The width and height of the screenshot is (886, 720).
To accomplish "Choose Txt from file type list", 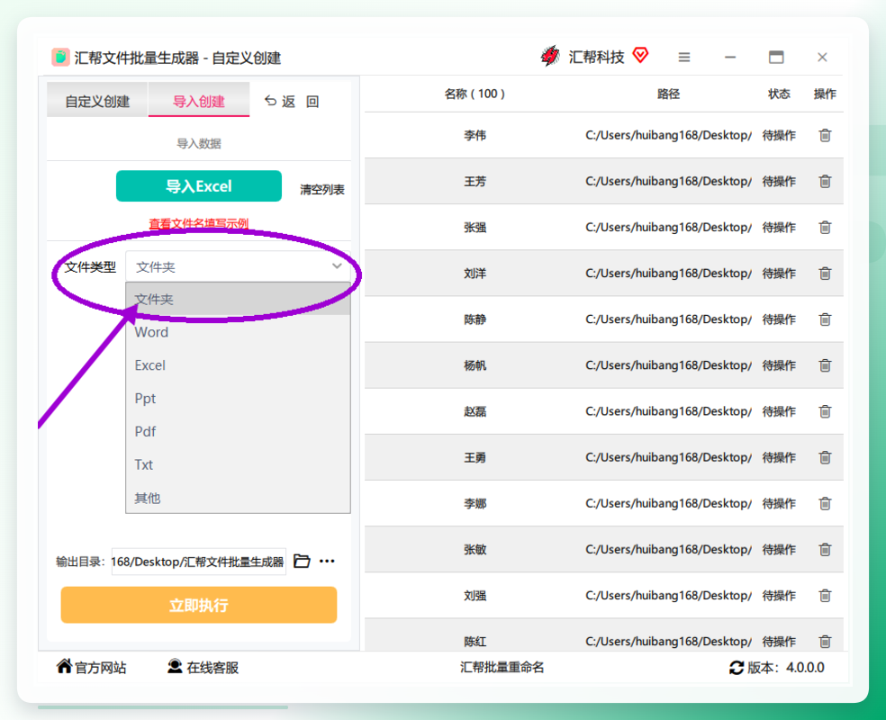I will 238,464.
